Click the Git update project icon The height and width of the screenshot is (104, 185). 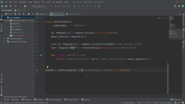(x=79, y=6)
